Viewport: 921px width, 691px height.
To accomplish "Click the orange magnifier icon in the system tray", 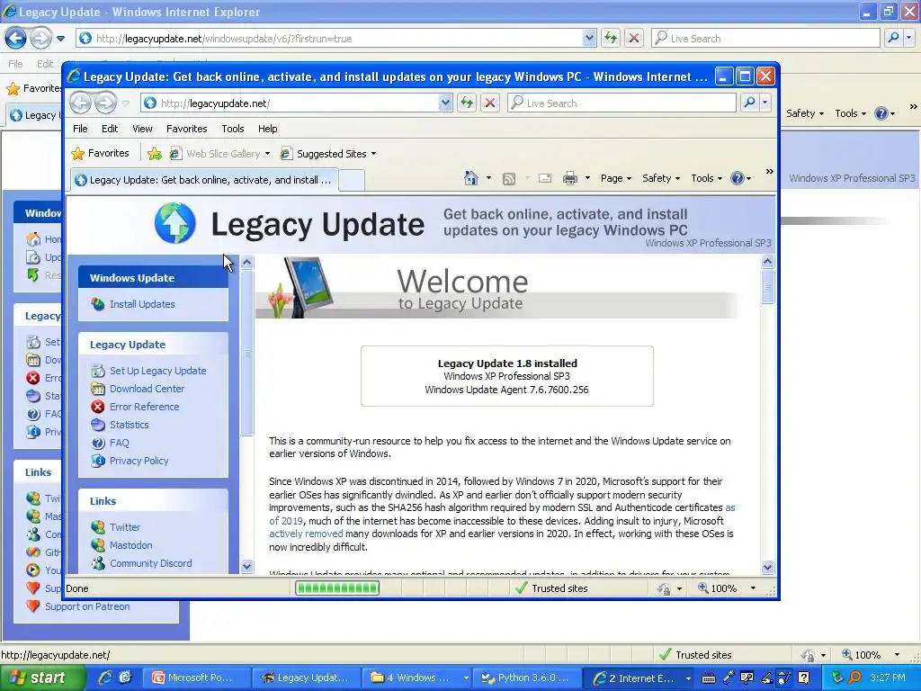I will click(855, 678).
